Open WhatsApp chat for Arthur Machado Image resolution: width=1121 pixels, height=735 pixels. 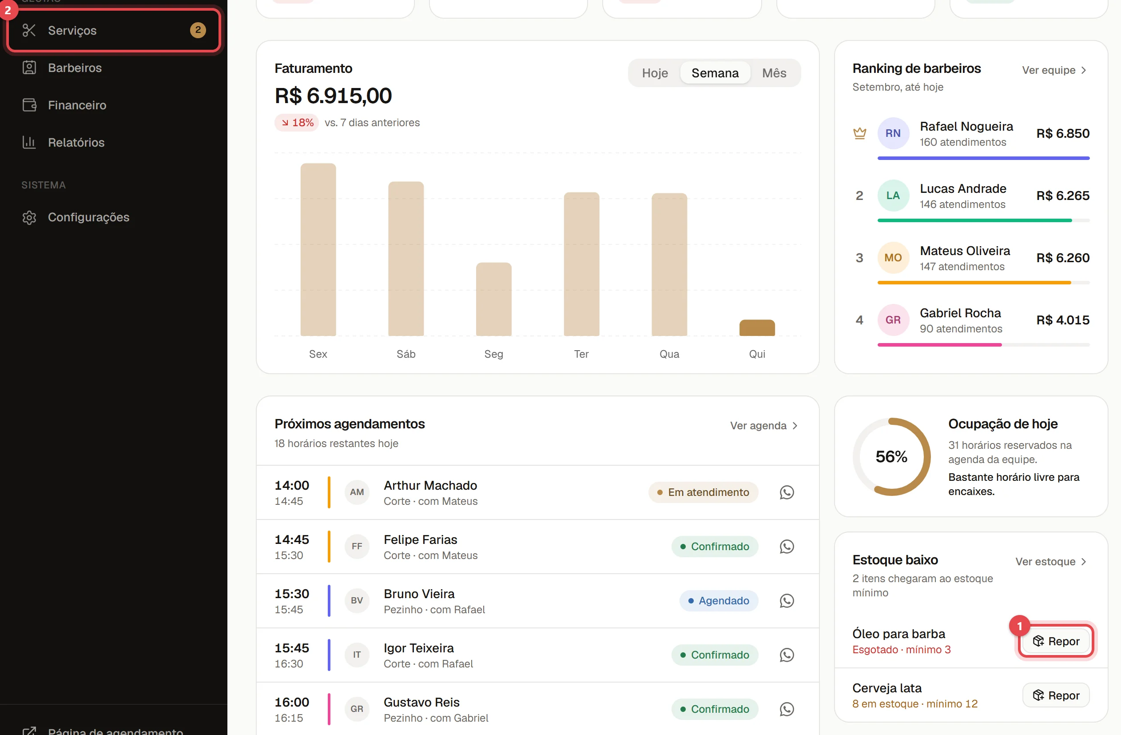tap(787, 492)
